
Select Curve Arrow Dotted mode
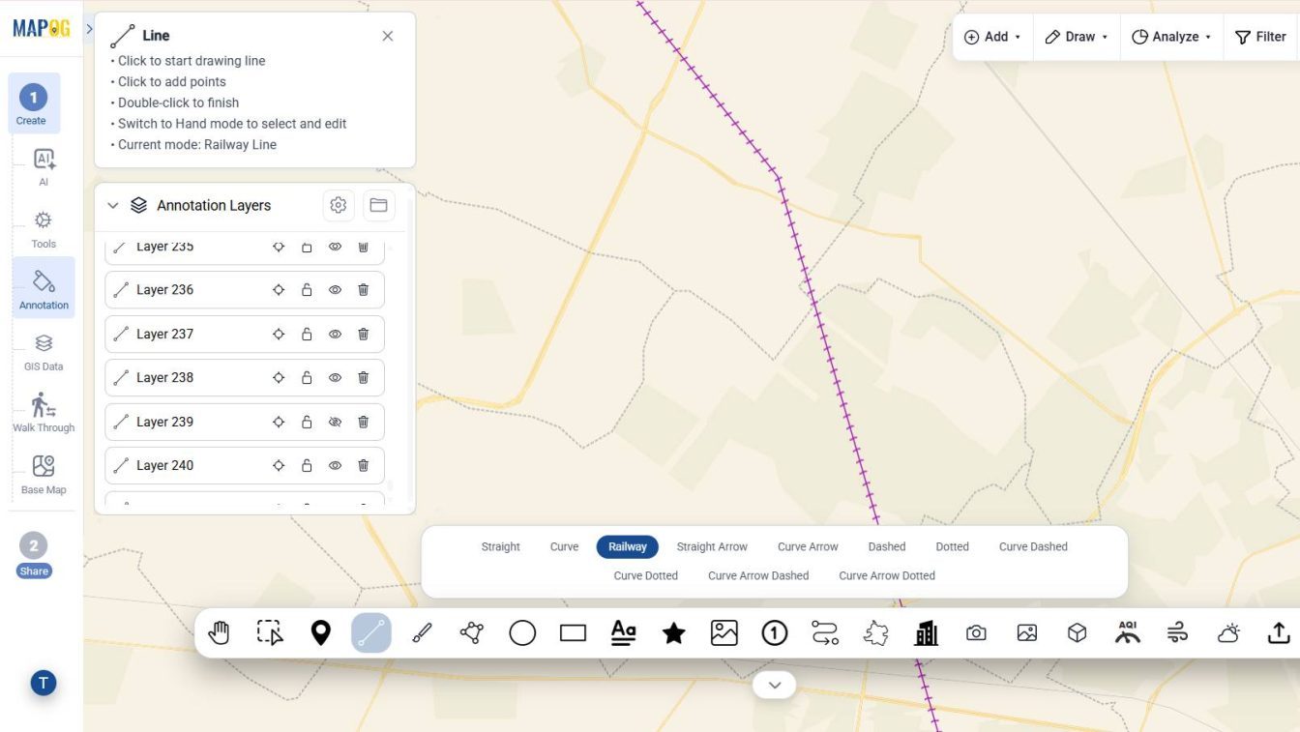(x=887, y=575)
